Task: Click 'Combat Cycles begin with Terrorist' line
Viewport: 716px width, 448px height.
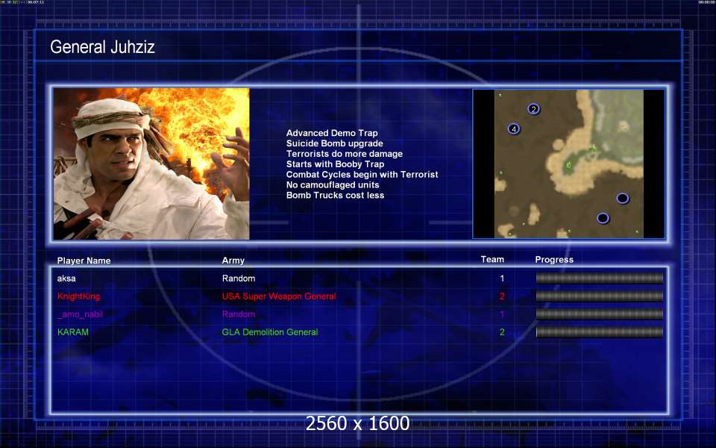Action: [x=362, y=175]
